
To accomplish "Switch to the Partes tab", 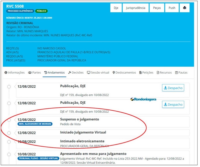I will [x=34, y=73].
